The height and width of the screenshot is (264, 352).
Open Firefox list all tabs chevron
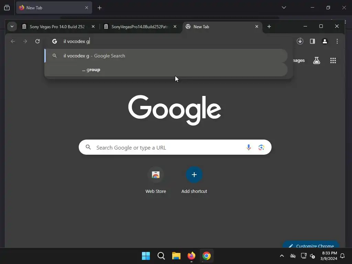pos(284,8)
